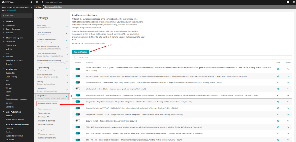Open the environment switcher icon beside search
Screen dimensions: 296x142
click(x=37, y=2)
